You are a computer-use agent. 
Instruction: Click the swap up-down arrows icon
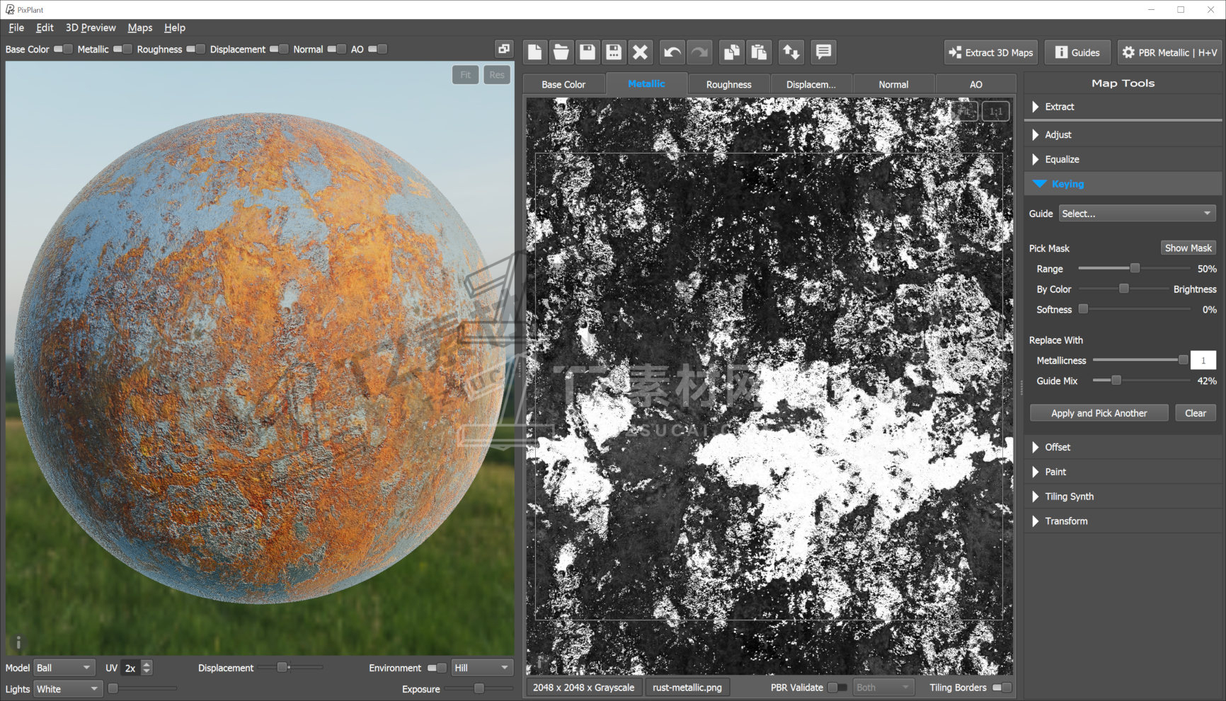click(791, 52)
